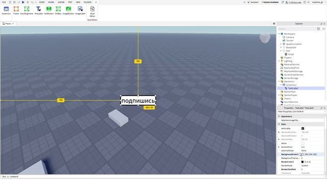Switch to the PLUGINS ribbon tab

[87, 2]
